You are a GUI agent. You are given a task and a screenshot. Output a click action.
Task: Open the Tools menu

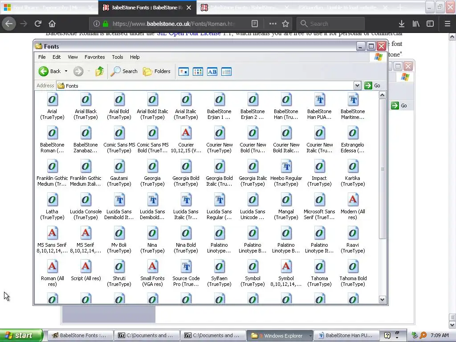[x=118, y=57]
